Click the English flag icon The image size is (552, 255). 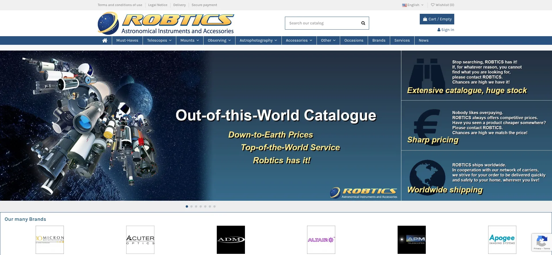pyautogui.click(x=404, y=5)
